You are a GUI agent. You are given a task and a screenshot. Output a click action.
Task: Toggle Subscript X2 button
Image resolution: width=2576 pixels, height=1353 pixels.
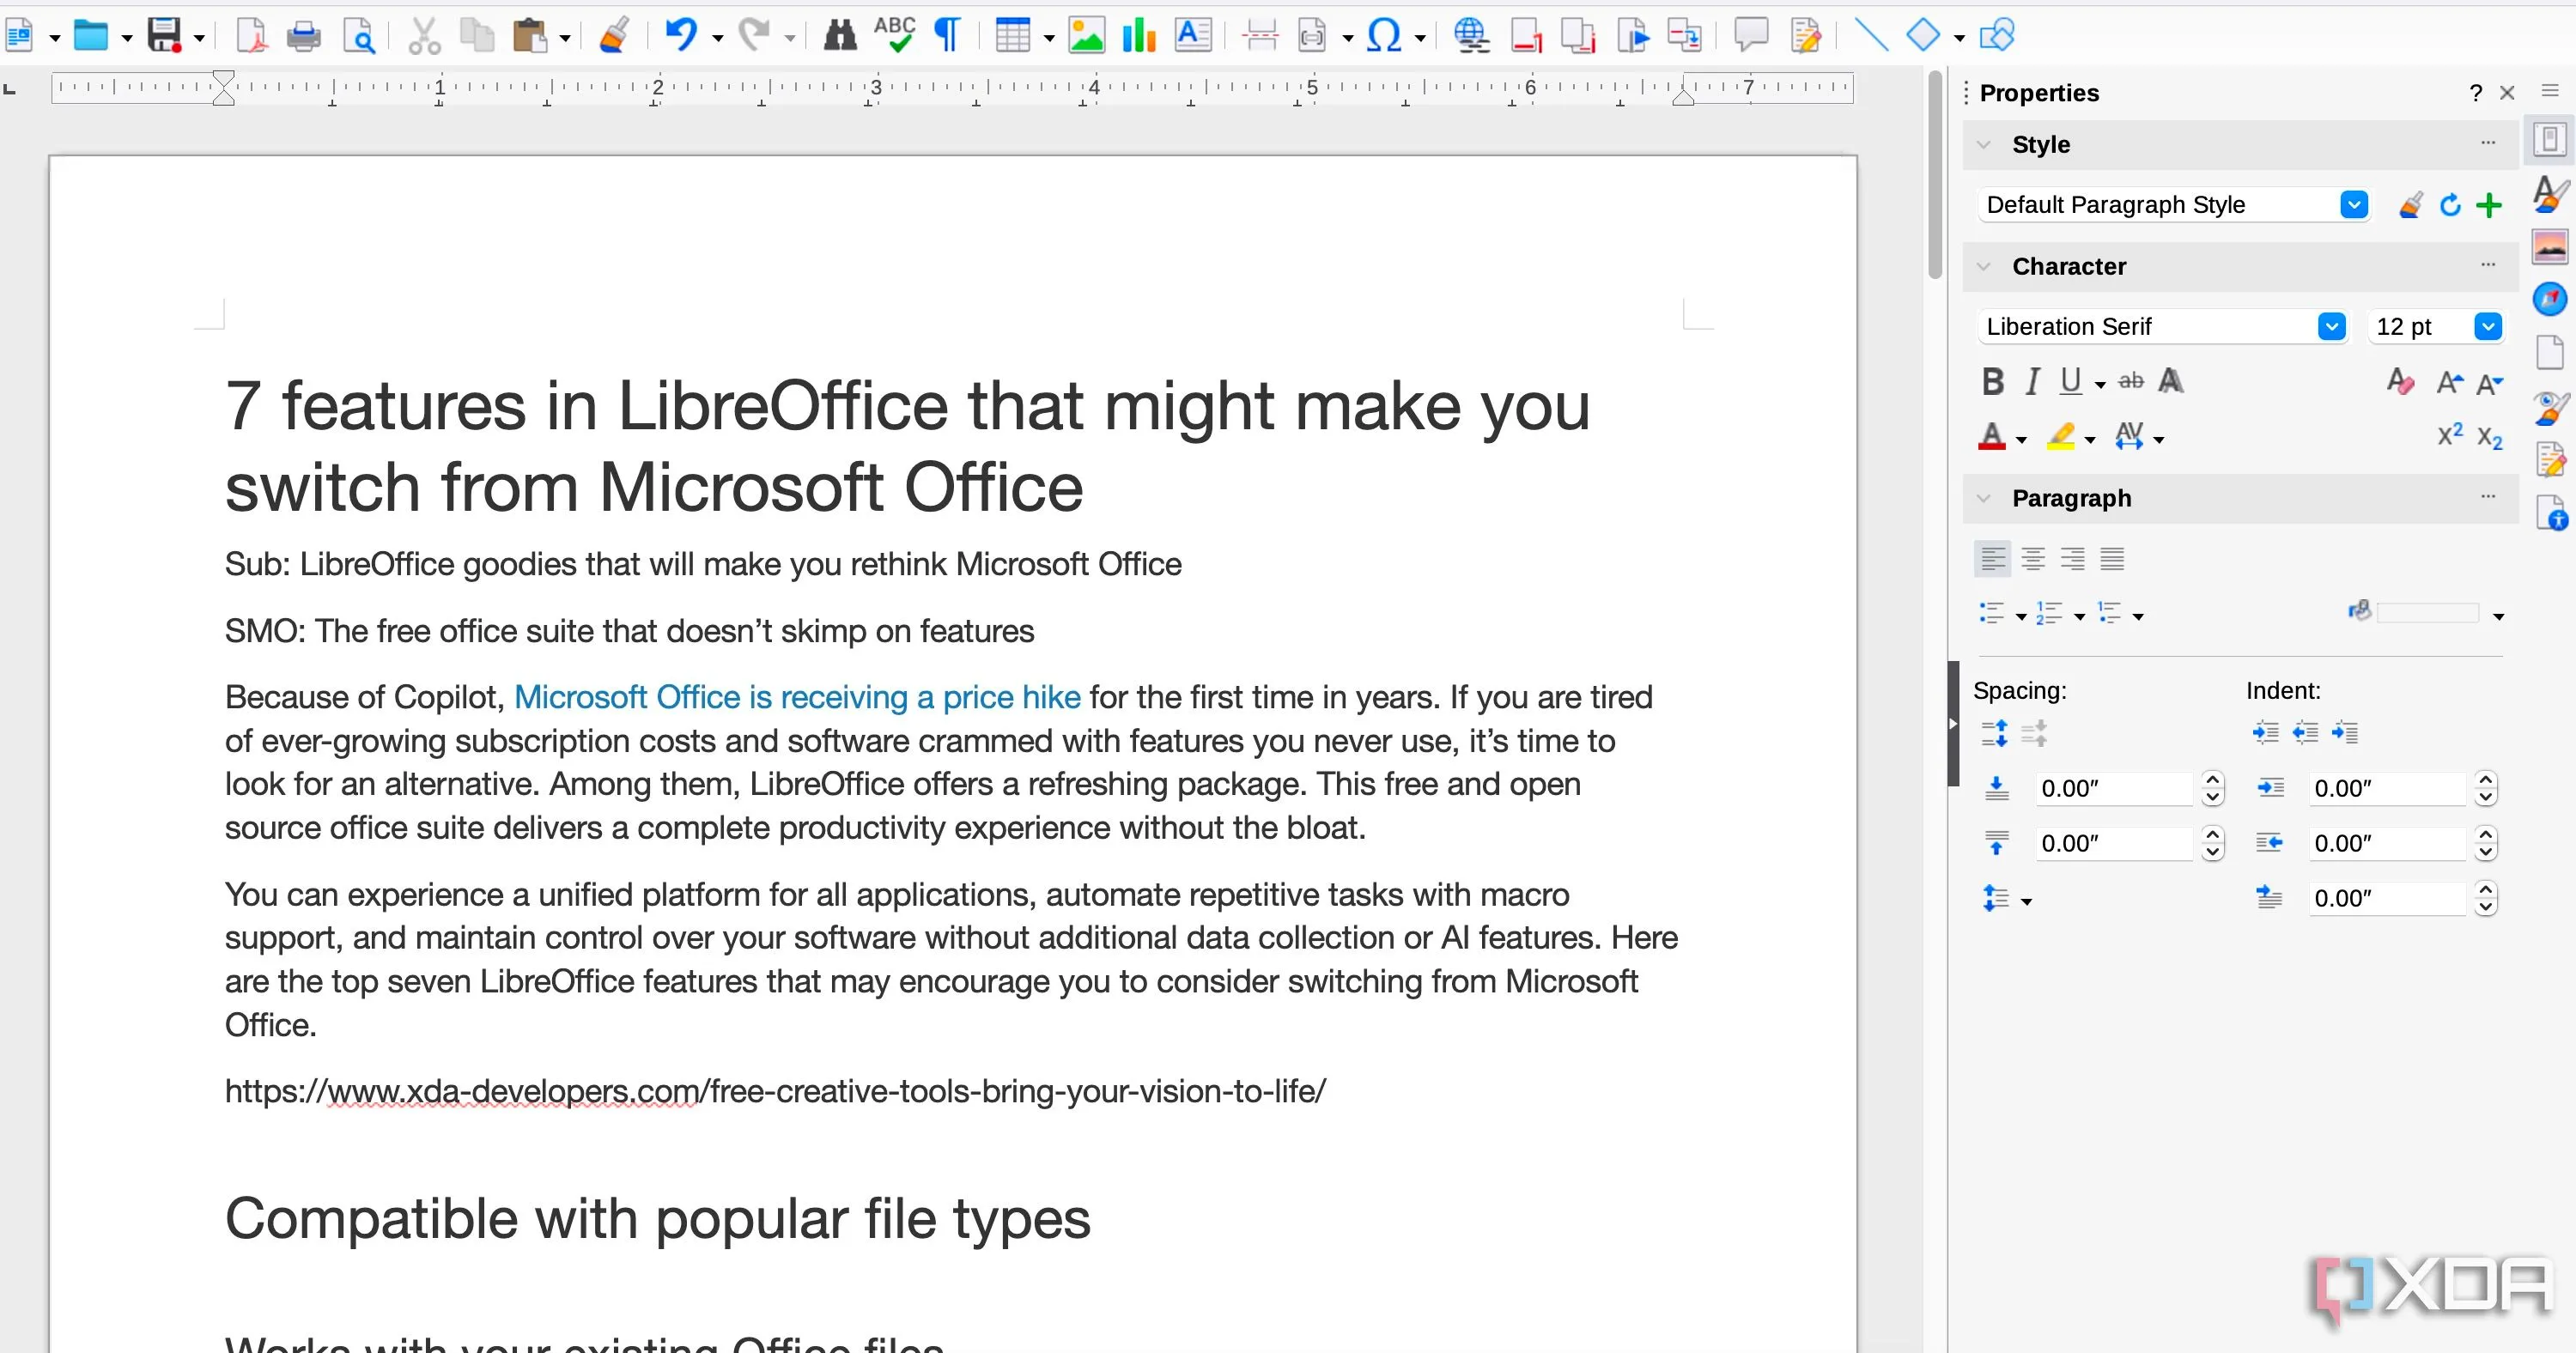coord(2489,438)
